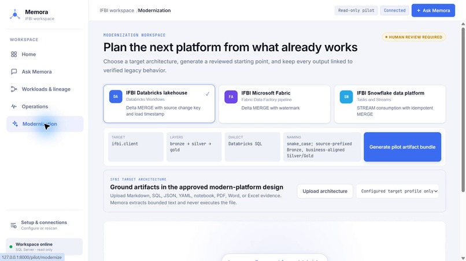466x261 pixels.
Task: Click the scrollbar down arrow
Action: click(463, 258)
